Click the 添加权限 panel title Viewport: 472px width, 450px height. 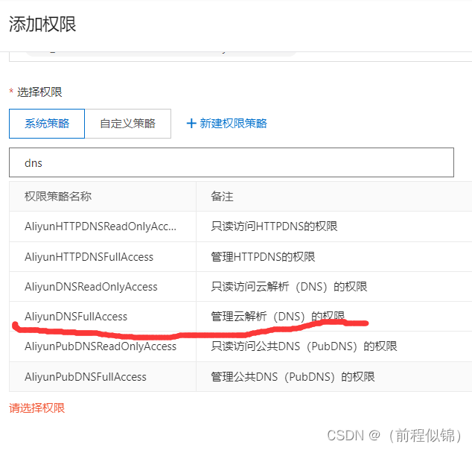[x=42, y=24]
